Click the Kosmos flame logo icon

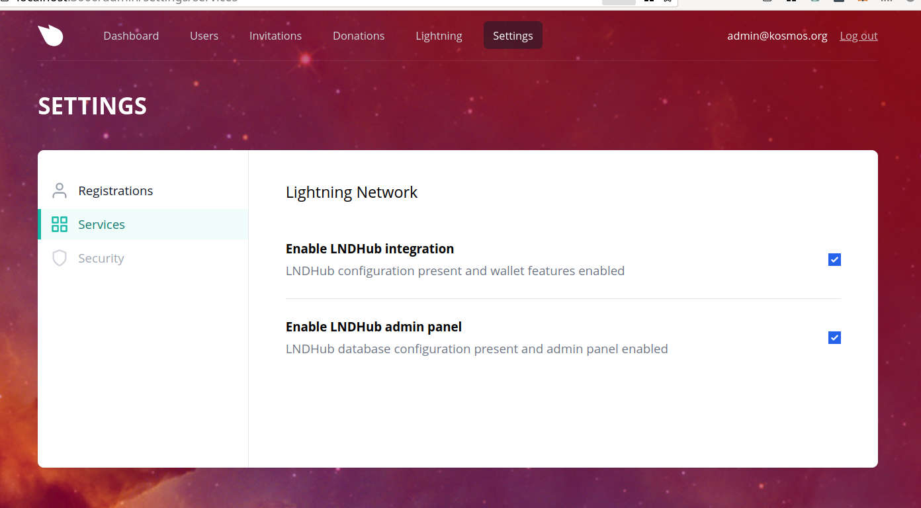tap(50, 35)
